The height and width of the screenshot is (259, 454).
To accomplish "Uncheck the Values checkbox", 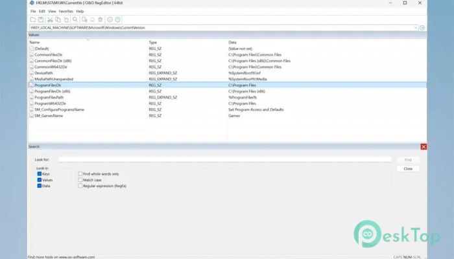I will tap(40, 180).
